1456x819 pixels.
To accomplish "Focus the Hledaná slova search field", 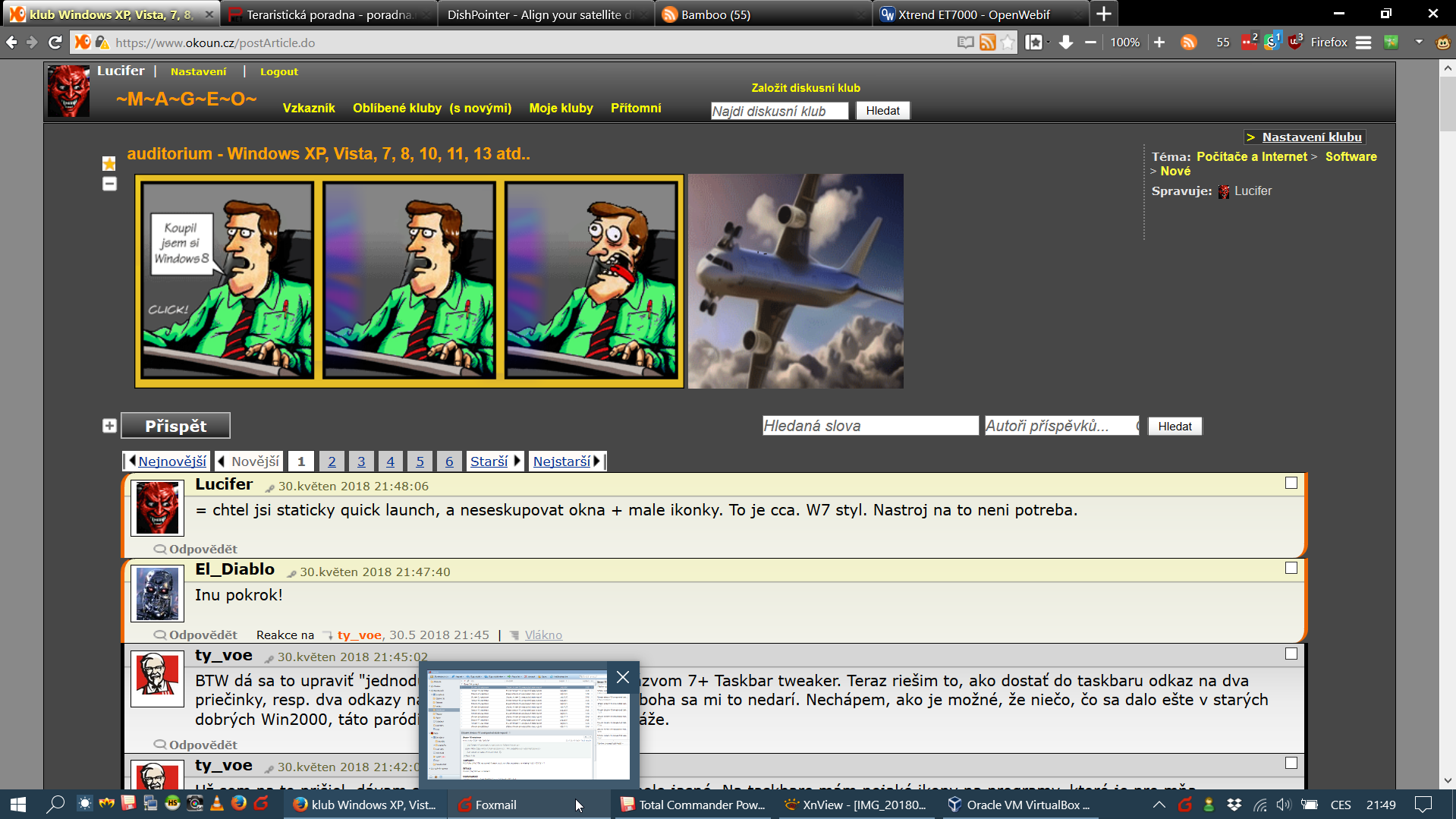I will [870, 426].
